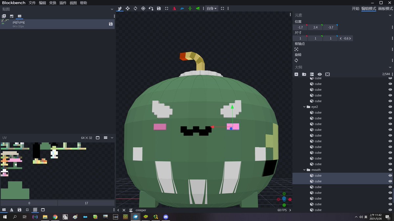Viewport: 394px width, 221px height.
Task: Select the Rotate tool in viewport toolbar
Action: tap(135, 9)
